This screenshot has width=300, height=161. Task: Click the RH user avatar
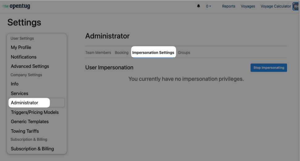click(x=296, y=6)
